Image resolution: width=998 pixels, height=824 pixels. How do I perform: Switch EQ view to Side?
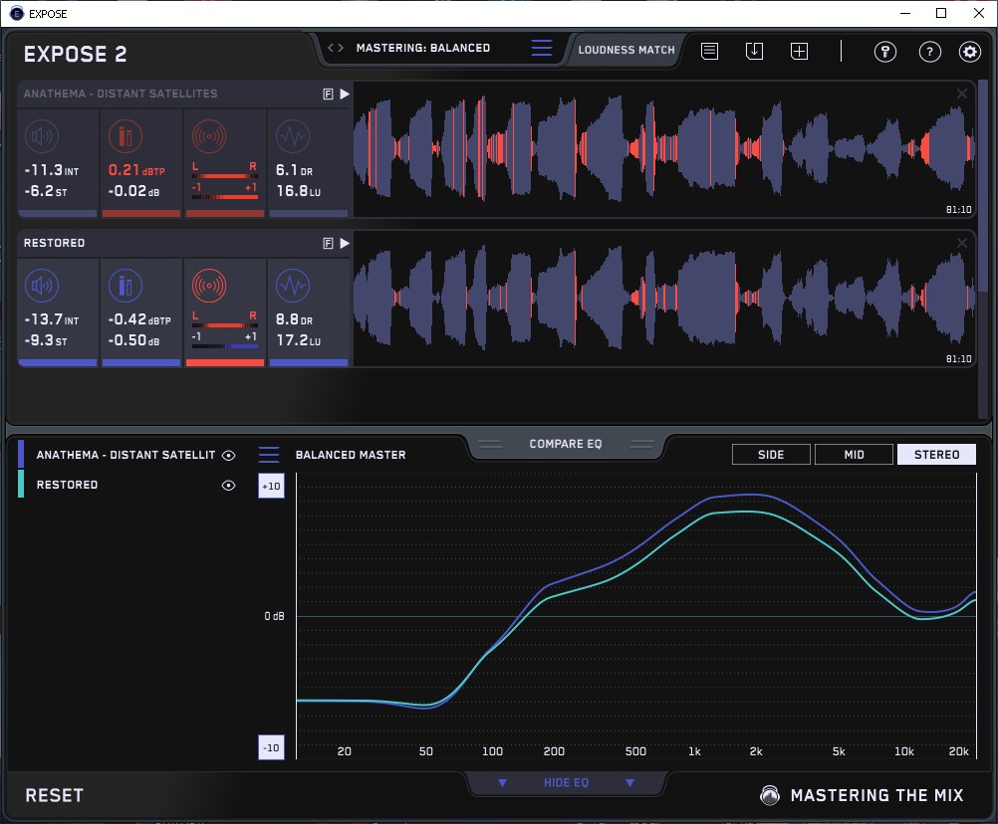point(771,455)
